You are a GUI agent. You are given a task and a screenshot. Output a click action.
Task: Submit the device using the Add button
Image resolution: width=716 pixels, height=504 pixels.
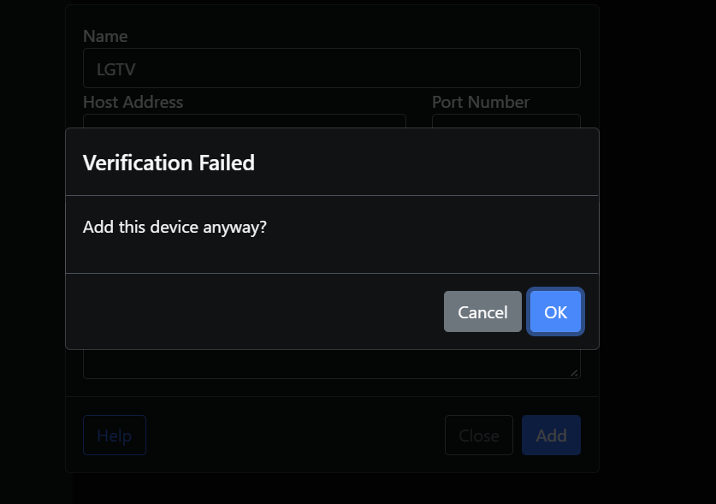[x=551, y=435]
